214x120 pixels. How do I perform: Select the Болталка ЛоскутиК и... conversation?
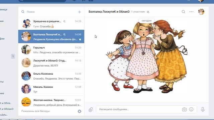tap(51, 37)
